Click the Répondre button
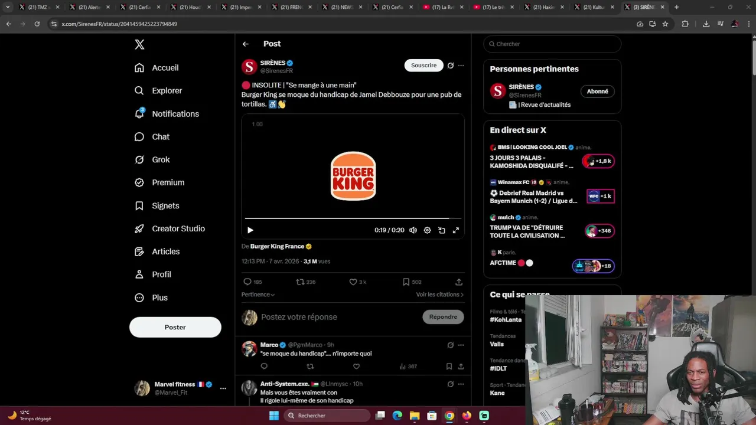 point(443,317)
